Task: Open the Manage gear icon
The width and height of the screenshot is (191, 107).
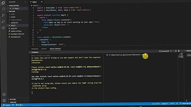Action: tap(4, 100)
